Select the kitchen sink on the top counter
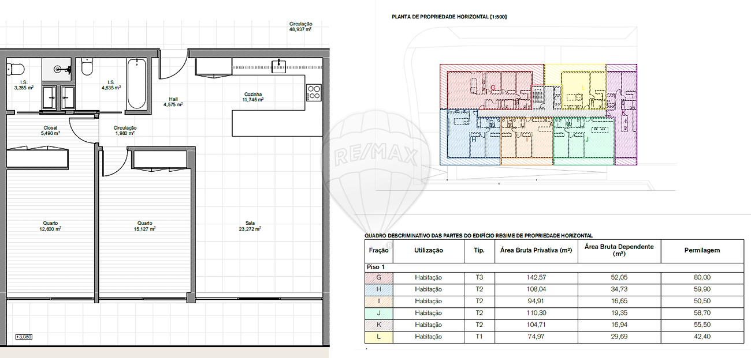This screenshot has height=358, width=751. [x=280, y=66]
